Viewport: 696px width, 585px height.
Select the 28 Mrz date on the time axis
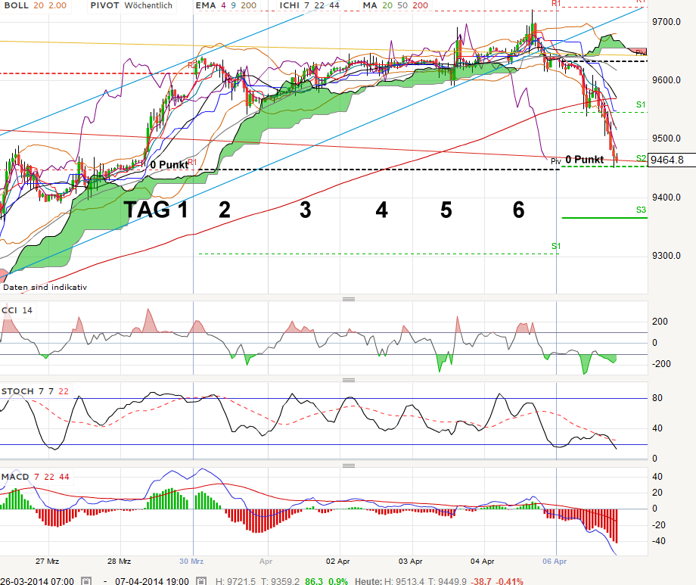119,561
